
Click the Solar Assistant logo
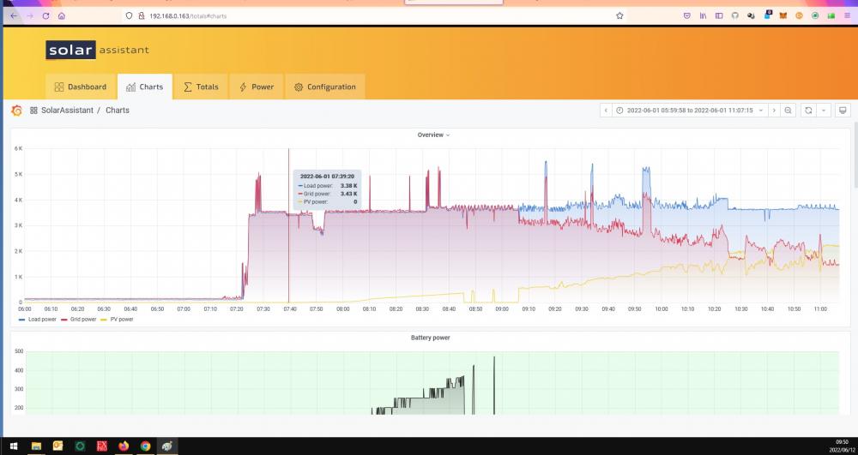point(98,50)
